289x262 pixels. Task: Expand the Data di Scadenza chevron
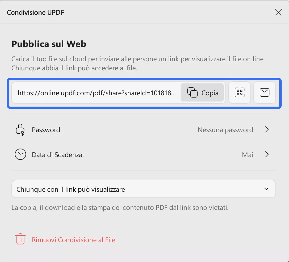coord(267,154)
